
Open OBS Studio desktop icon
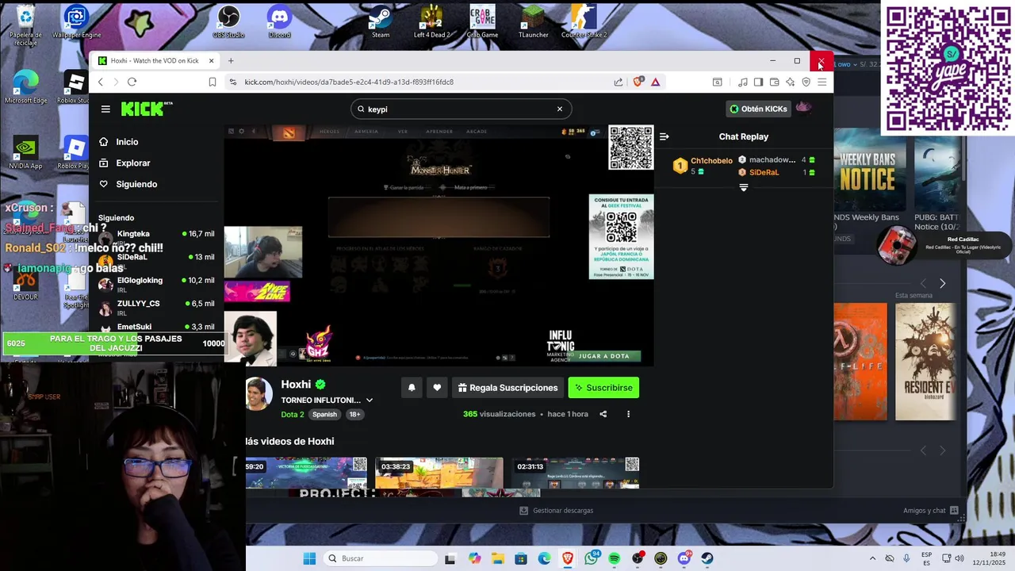(x=228, y=21)
